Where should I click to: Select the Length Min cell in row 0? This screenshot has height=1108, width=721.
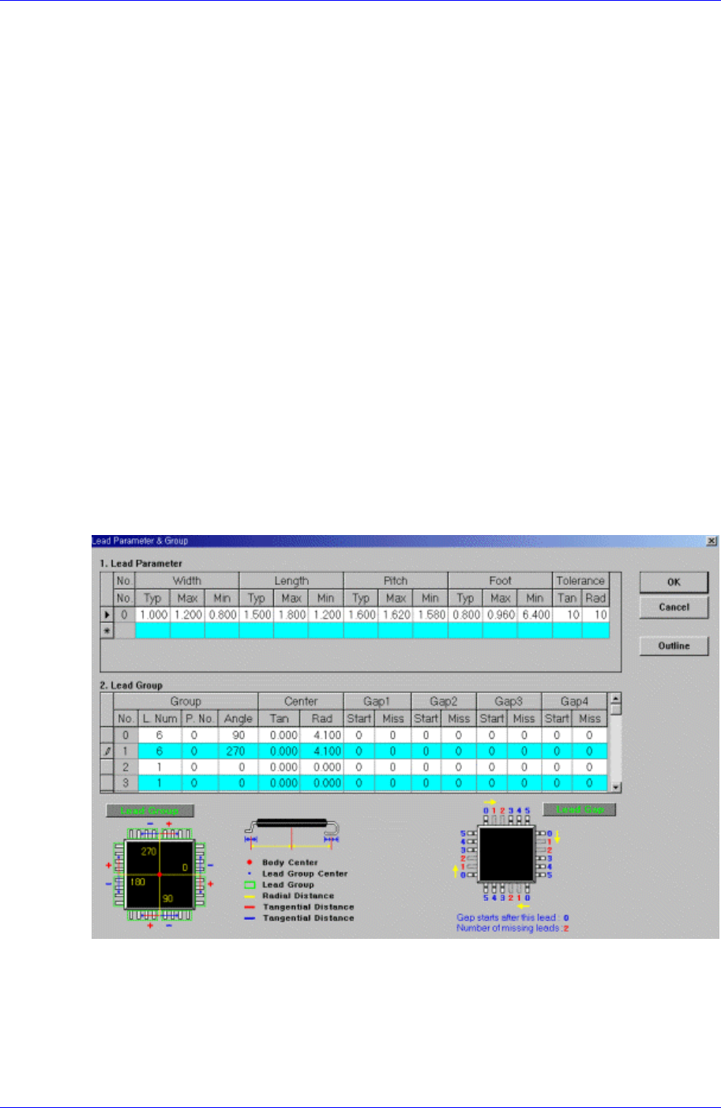pos(326,614)
